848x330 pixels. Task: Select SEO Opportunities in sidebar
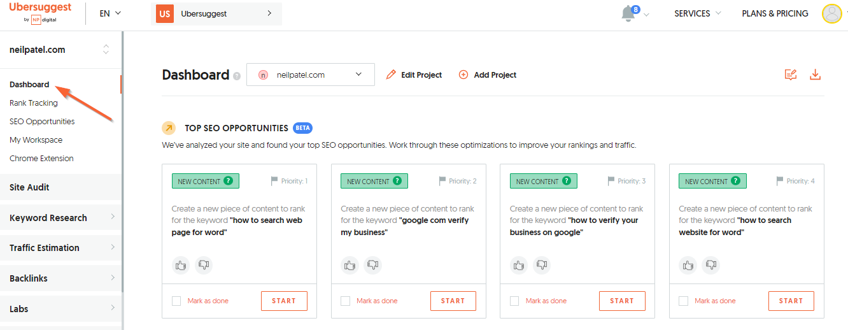point(42,121)
